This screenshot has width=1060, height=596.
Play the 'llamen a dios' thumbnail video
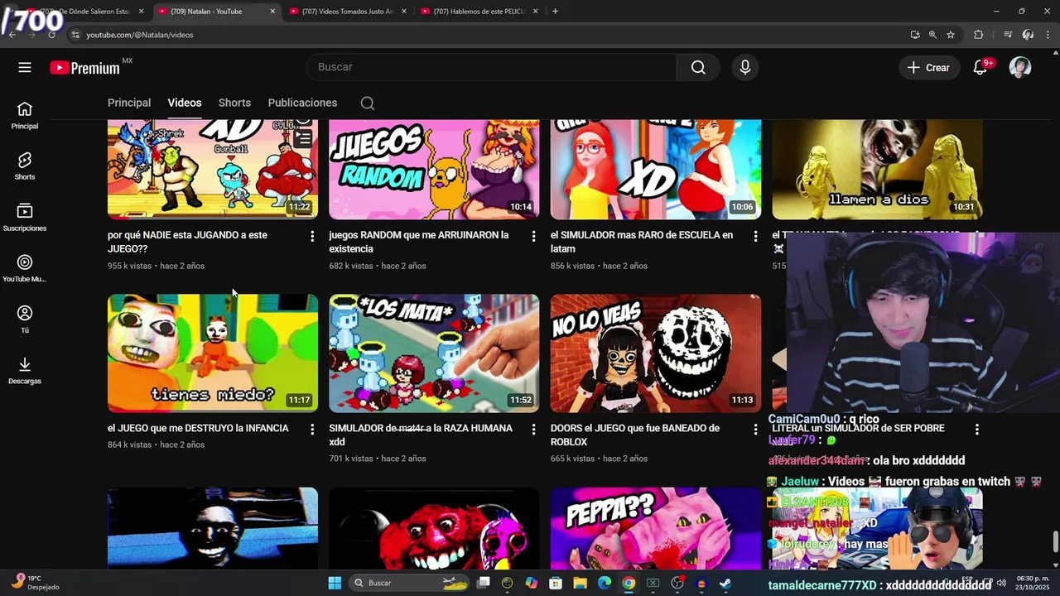pos(877,170)
